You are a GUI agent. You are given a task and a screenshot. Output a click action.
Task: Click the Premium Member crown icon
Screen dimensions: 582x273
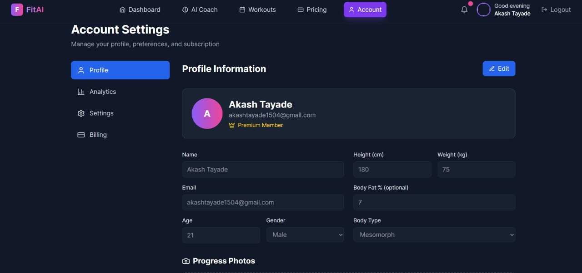click(232, 125)
